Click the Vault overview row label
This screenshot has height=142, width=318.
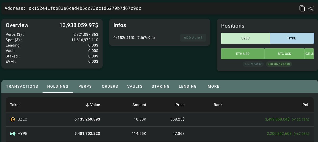pyautogui.click(x=11, y=51)
